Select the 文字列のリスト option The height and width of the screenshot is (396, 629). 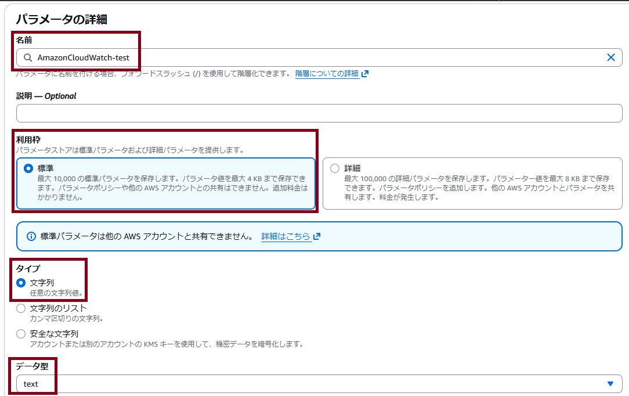coord(20,308)
